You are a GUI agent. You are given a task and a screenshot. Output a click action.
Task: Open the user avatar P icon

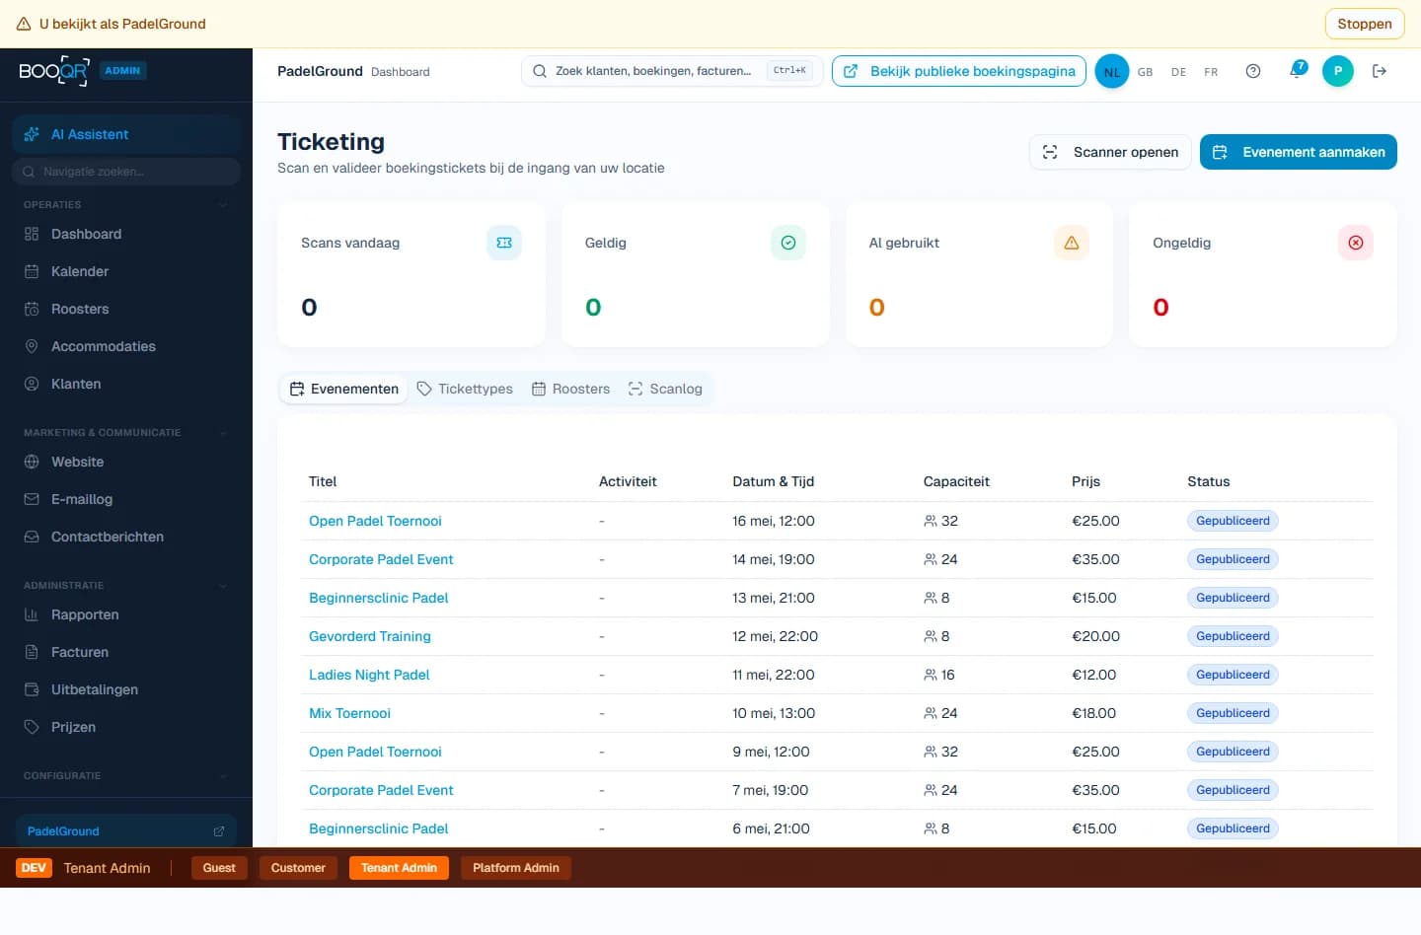coord(1337,71)
